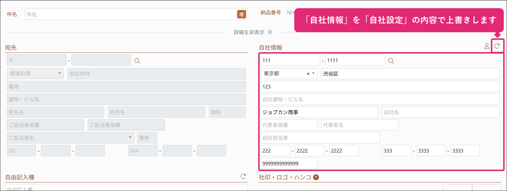Click the search icon beside 宛先 postal code
The height and width of the screenshot is (191, 507).
click(x=137, y=61)
